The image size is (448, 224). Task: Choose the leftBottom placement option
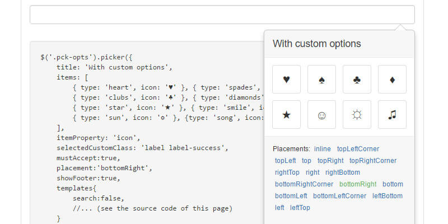(x=388, y=196)
